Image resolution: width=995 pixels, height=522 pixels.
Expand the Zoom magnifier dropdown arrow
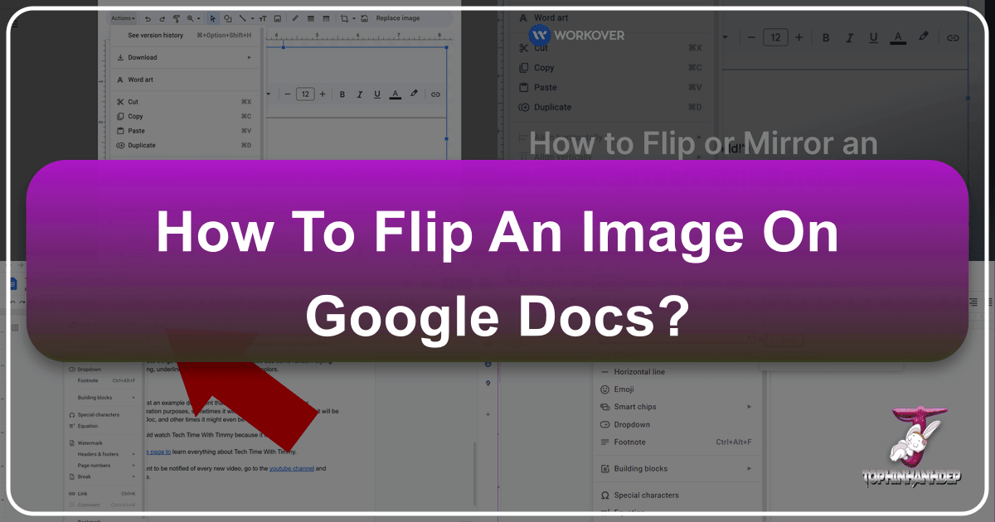tap(197, 17)
